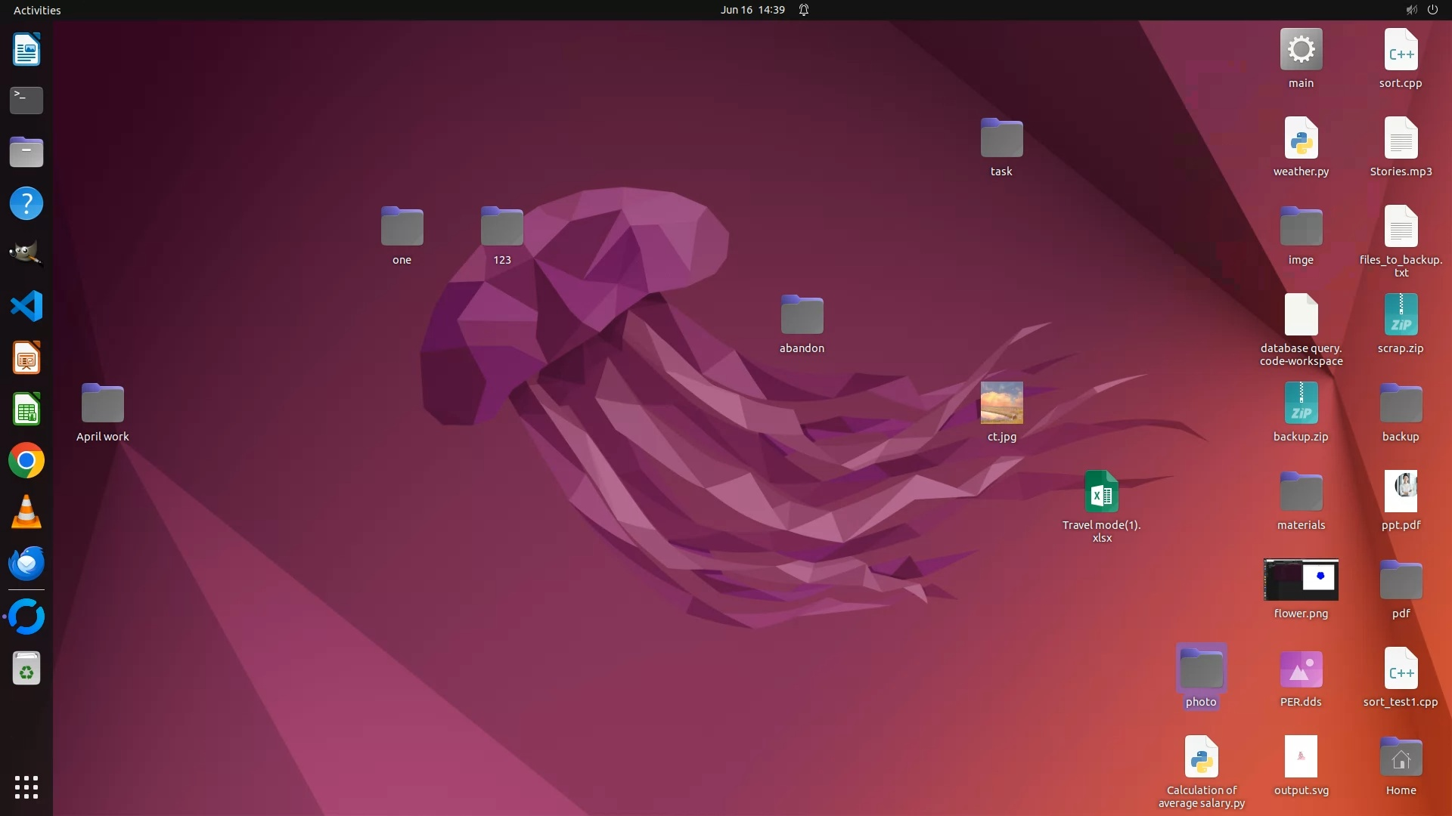Viewport: 1452px width, 816px height.
Task: Select the ct.jpg image thumbnail
Action: (1001, 403)
